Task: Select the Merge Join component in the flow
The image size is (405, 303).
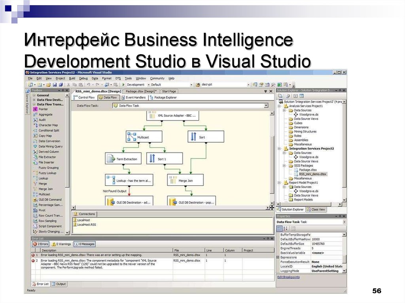Action: [185, 180]
